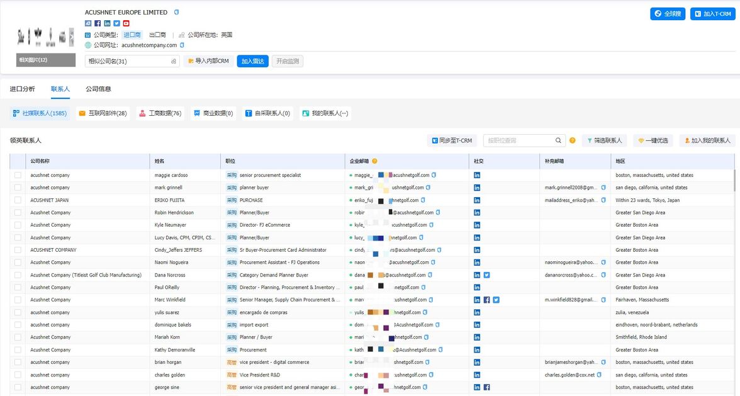Click 加入我的联系人 button

point(707,140)
